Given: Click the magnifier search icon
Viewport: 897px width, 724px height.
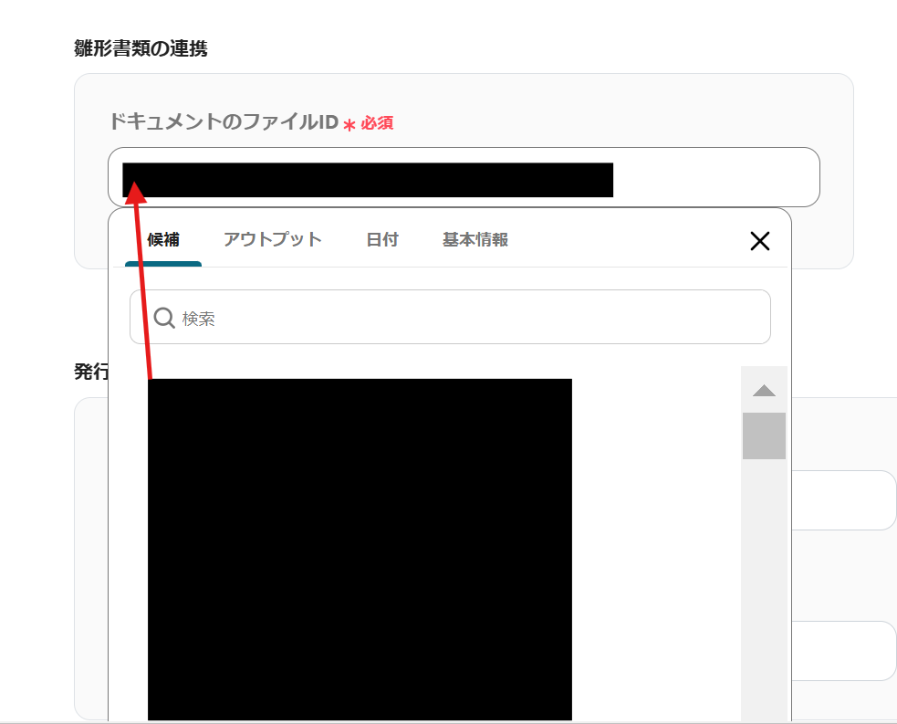Looking at the screenshot, I should pos(164,318).
